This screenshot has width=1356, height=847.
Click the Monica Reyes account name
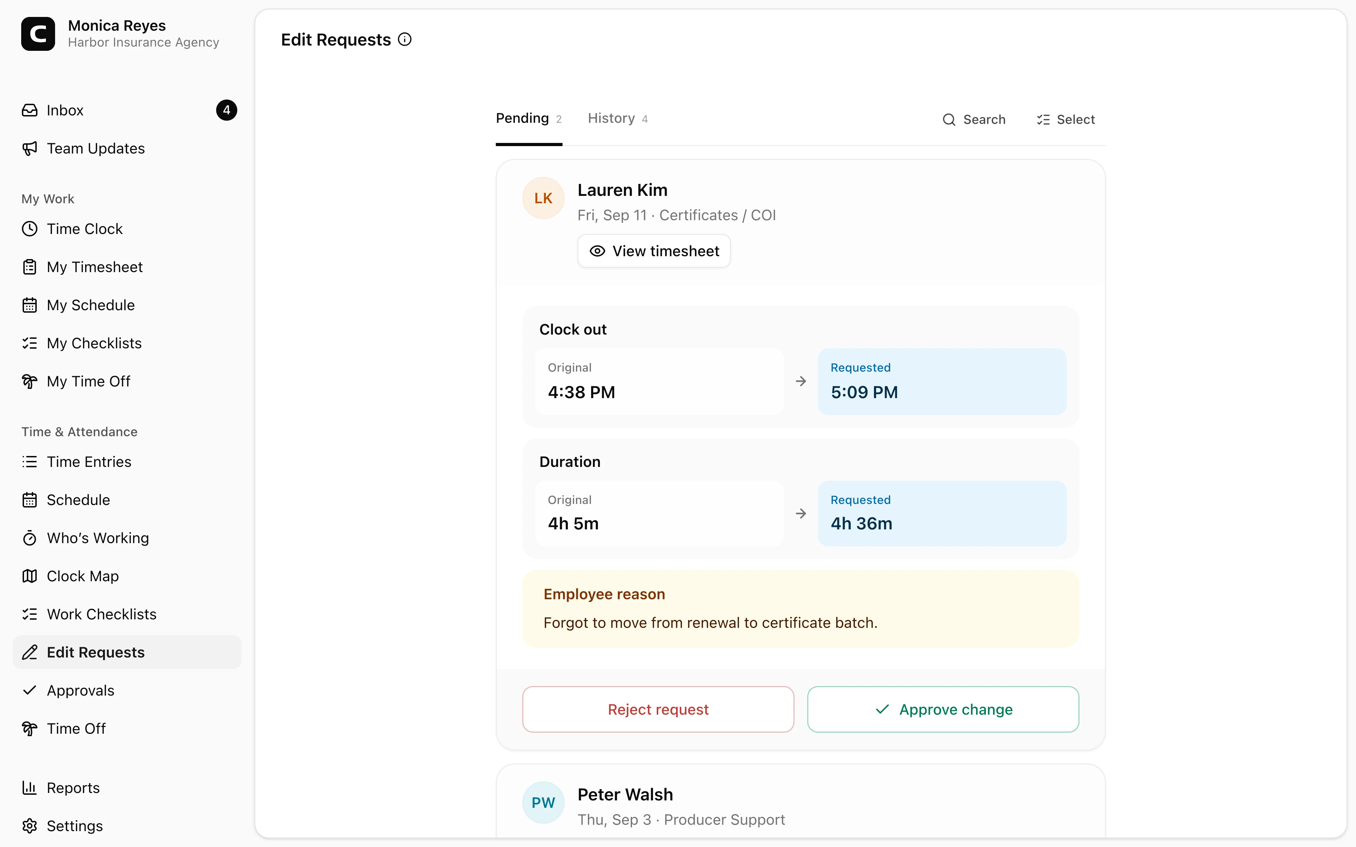117,26
